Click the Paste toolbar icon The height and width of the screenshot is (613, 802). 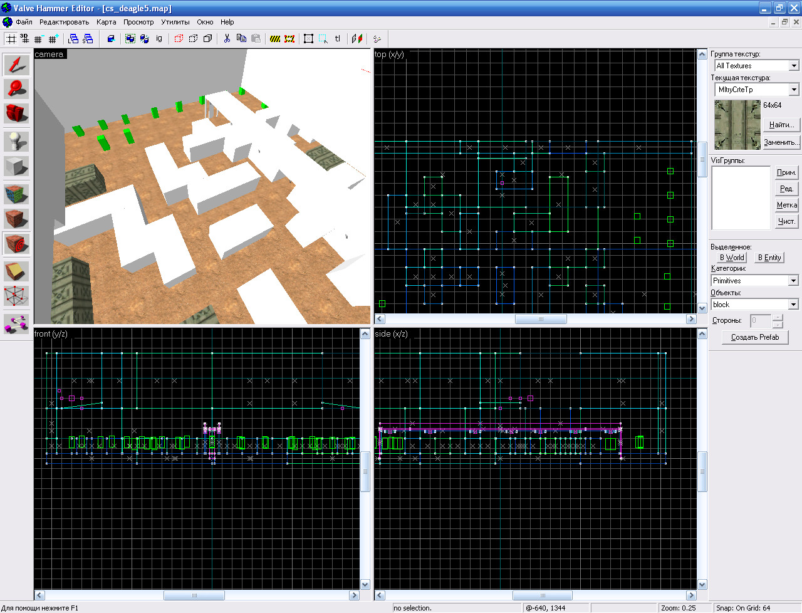tap(256, 39)
